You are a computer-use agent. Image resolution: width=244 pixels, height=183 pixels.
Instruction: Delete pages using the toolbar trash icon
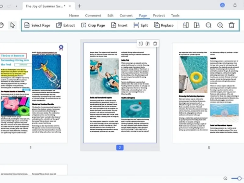(x=231, y=25)
